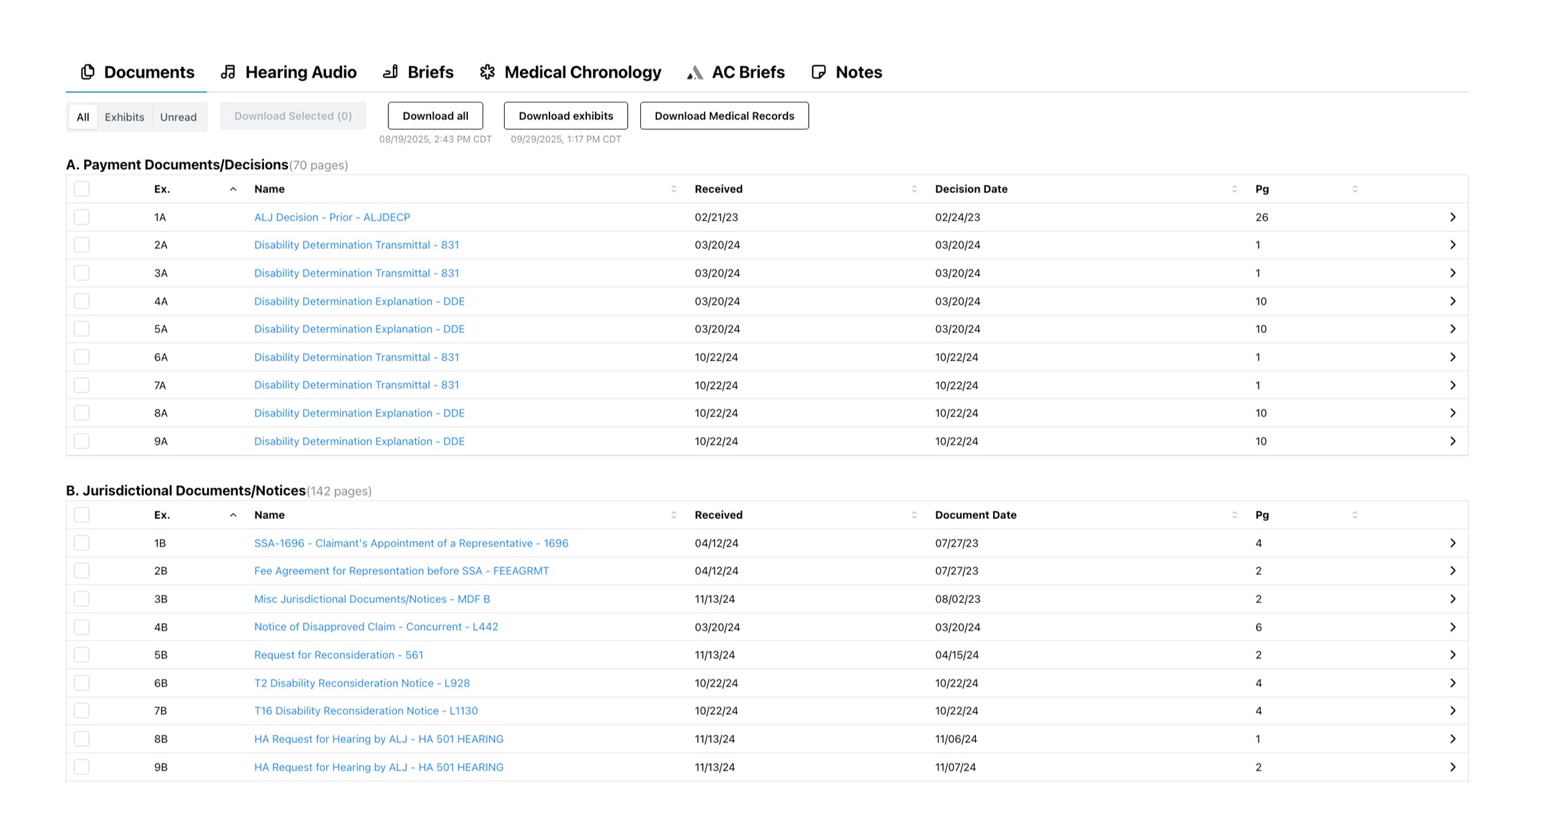Toggle Ex. column sort in section B
The image size is (1542, 817).
pyautogui.click(x=233, y=515)
